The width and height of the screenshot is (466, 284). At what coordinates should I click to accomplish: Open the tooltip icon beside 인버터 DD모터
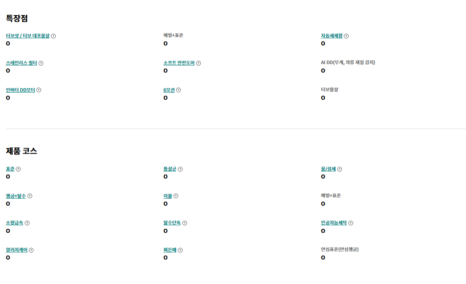(x=39, y=90)
